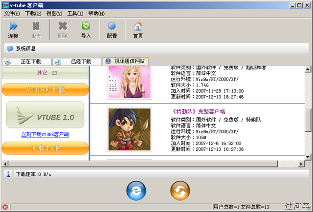
Task: Click the blonde girl game thumbnail
Action: (x=129, y=82)
